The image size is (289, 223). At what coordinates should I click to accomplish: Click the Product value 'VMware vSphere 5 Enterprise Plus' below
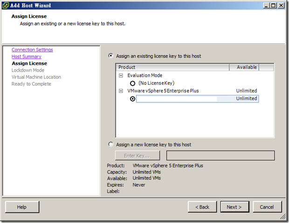(168, 166)
